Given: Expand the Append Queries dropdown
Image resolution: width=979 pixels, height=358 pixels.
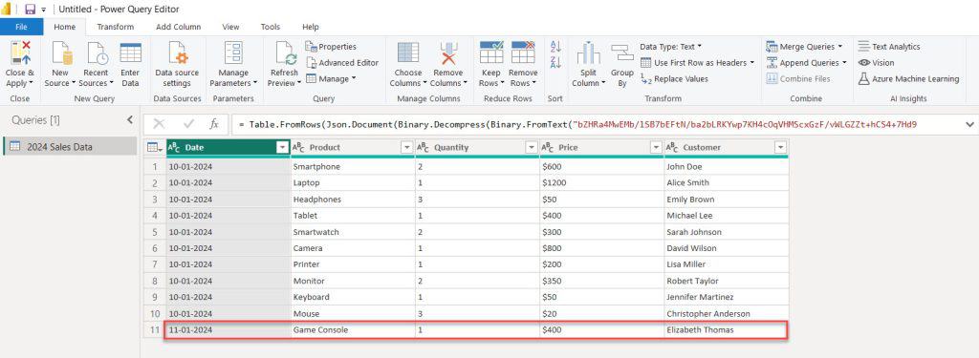Looking at the screenshot, I should pyautogui.click(x=844, y=63).
